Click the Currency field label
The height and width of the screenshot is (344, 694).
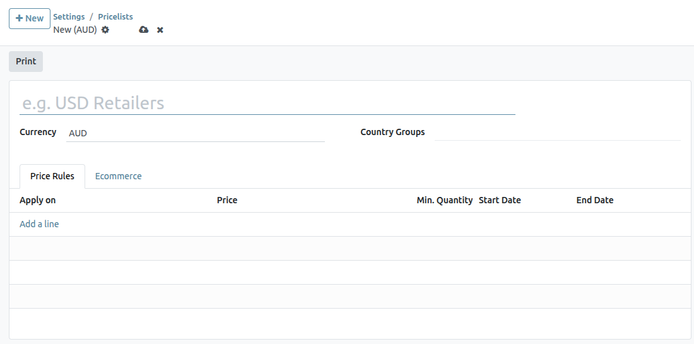pyautogui.click(x=38, y=132)
